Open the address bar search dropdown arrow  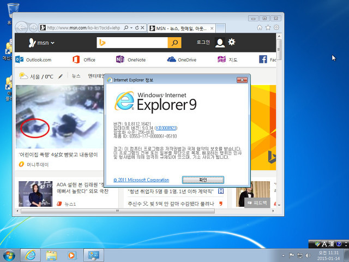131,28
